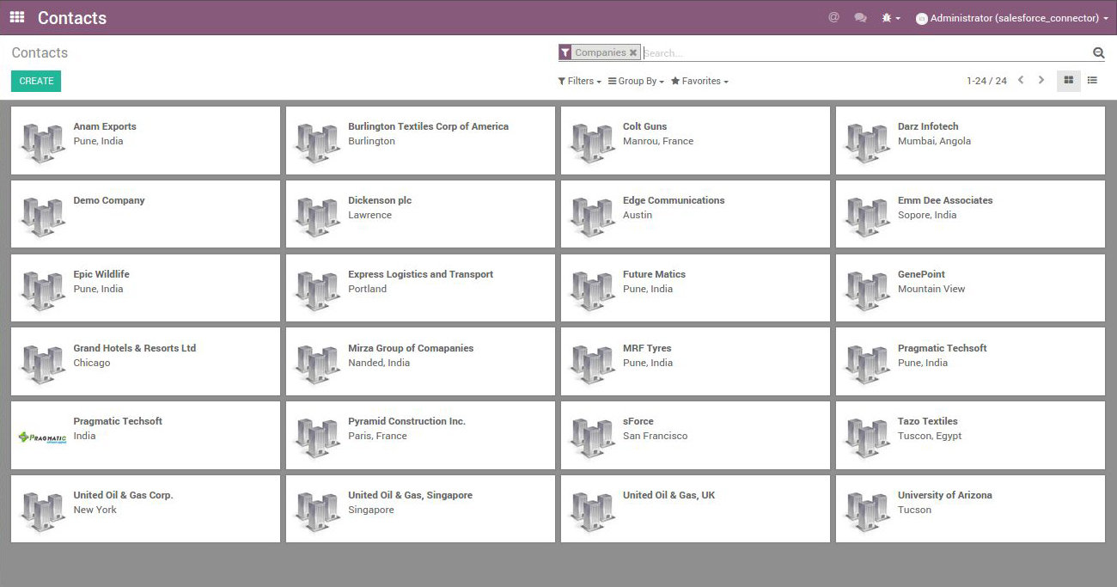Open the Dickenson plc card
Viewport: 1117px width, 587px height.
pos(420,214)
